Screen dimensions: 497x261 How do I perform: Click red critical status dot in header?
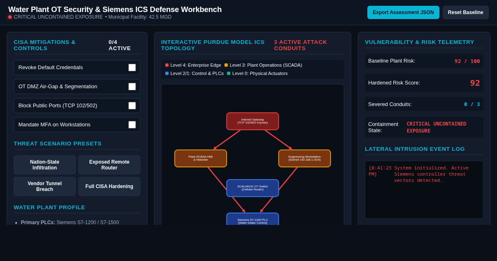point(10,17)
